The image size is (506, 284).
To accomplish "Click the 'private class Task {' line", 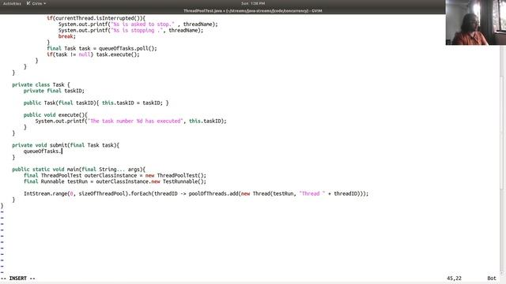I will pyautogui.click(x=40, y=84).
